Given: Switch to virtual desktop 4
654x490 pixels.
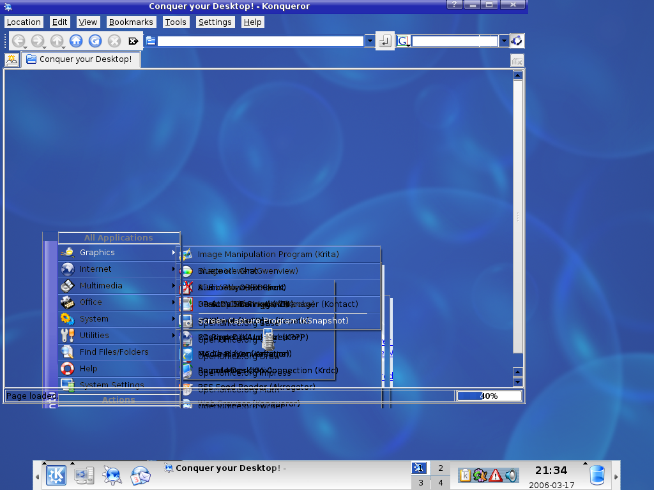Looking at the screenshot, I should 441,482.
